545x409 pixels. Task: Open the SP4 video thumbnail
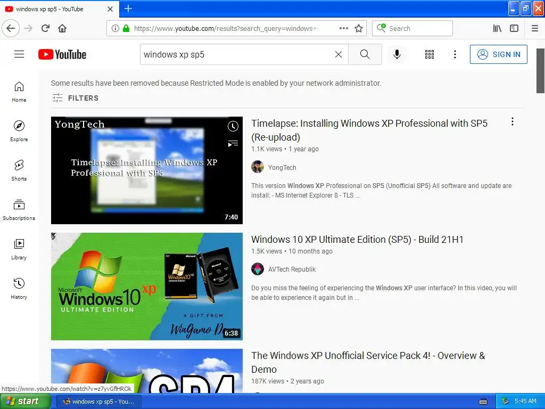147,371
